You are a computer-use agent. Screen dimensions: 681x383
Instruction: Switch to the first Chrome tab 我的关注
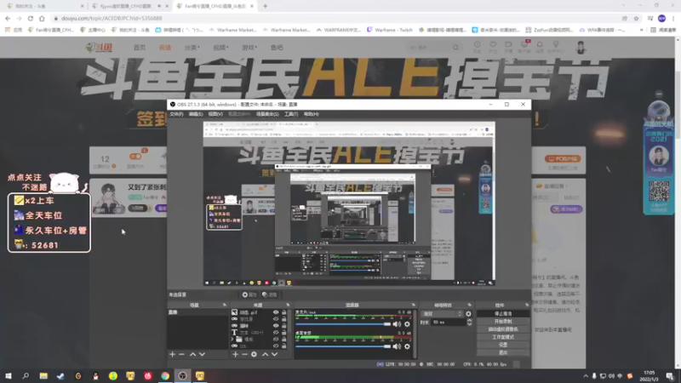tap(43, 6)
